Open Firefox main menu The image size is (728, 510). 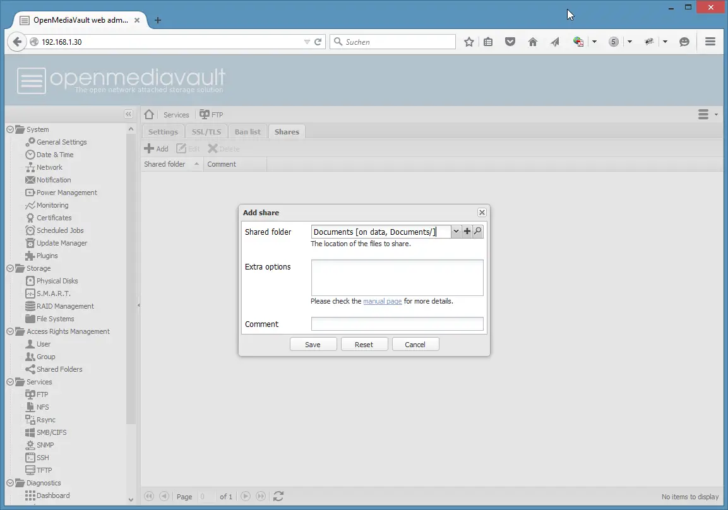pyautogui.click(x=710, y=42)
